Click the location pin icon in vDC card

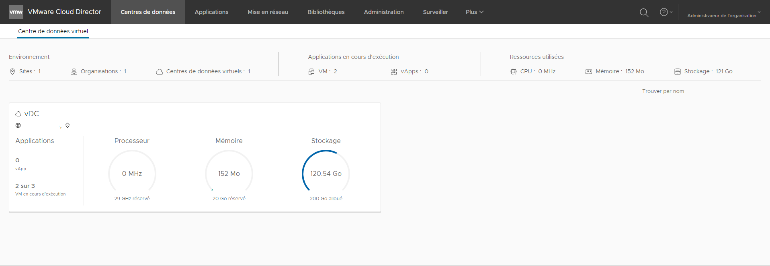[68, 125]
